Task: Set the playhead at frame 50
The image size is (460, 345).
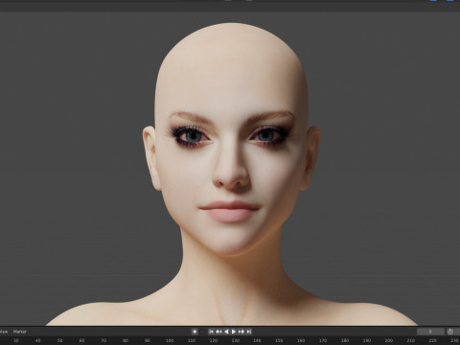Action: coord(59,341)
